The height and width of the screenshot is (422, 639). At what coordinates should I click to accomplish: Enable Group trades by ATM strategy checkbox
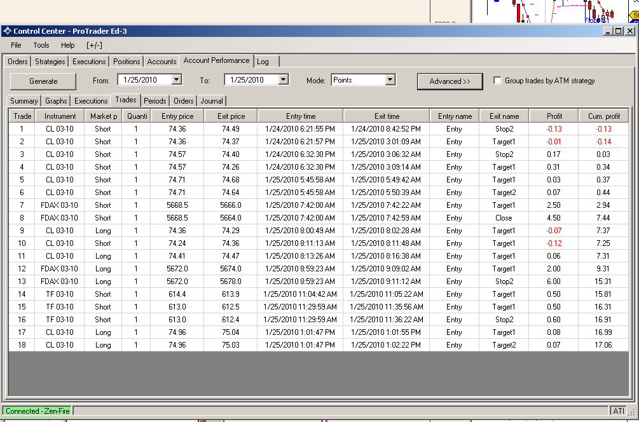497,80
